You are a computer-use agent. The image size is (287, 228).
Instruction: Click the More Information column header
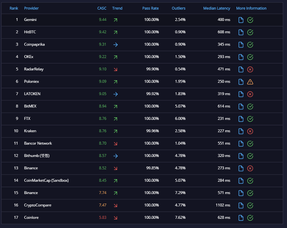click(x=251, y=8)
